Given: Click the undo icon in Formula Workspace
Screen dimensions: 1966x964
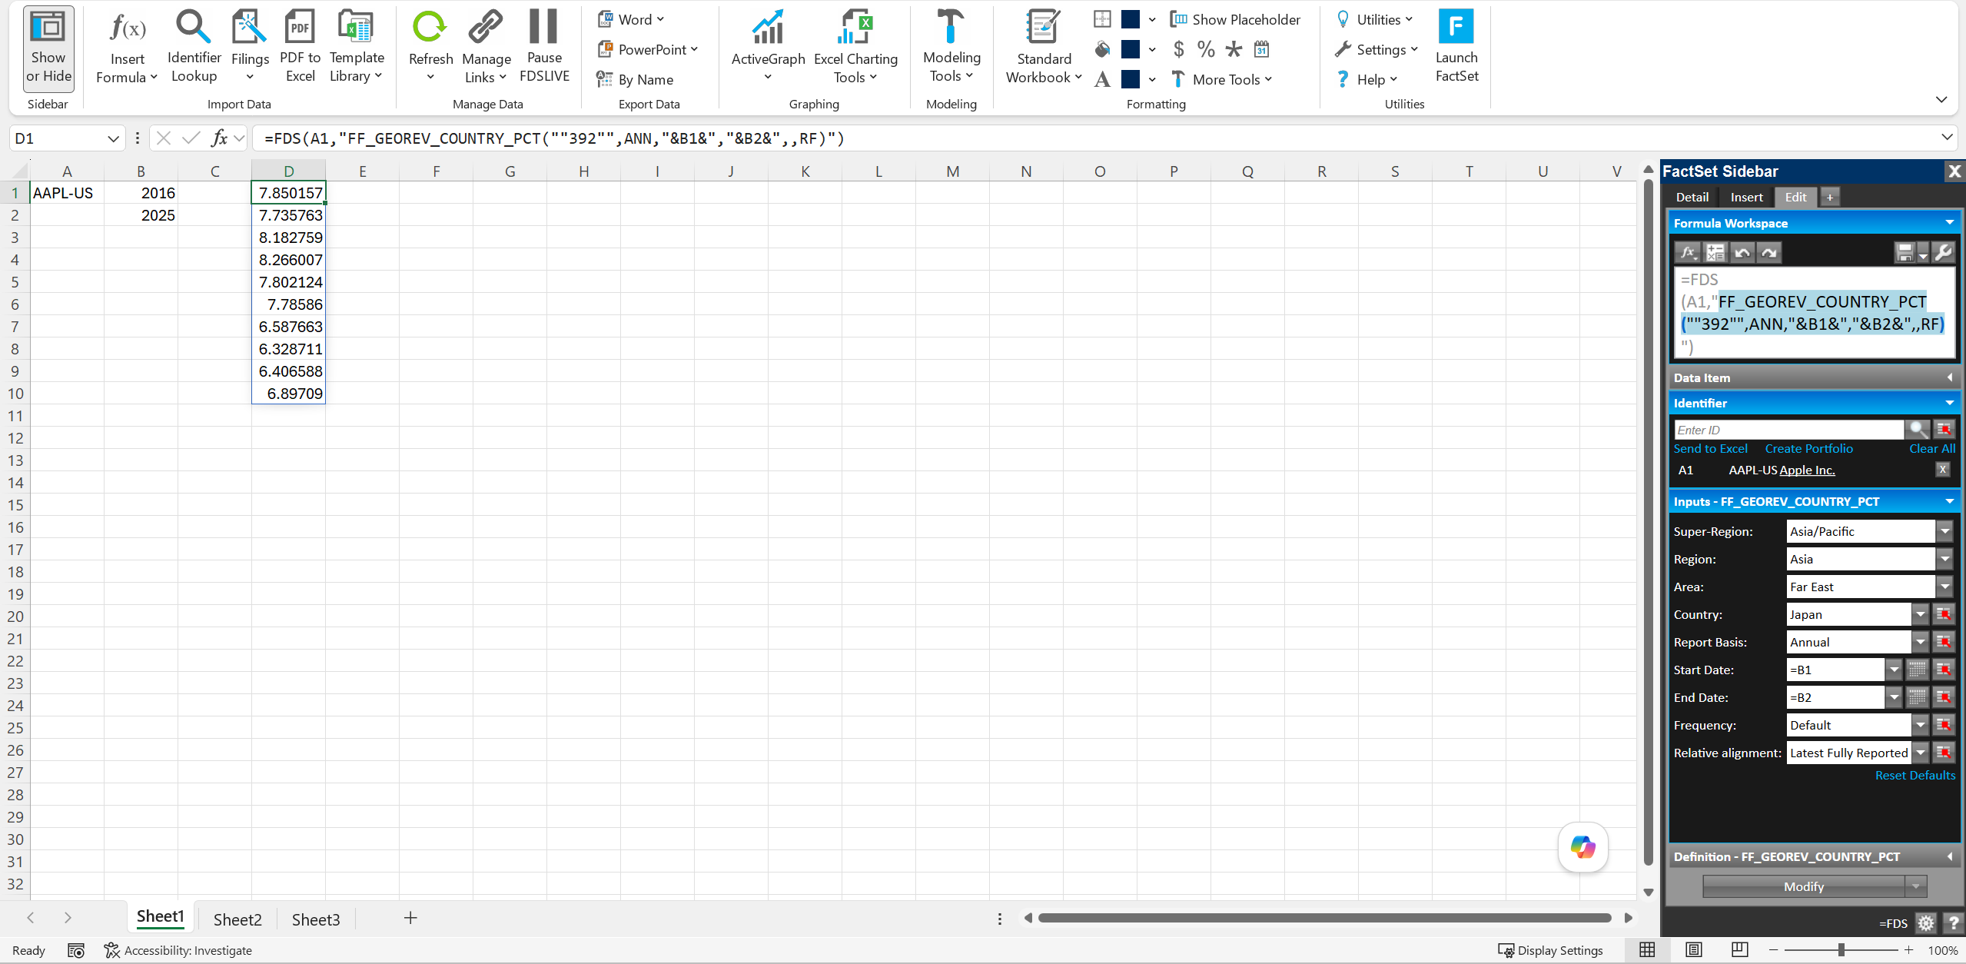Looking at the screenshot, I should (1742, 253).
